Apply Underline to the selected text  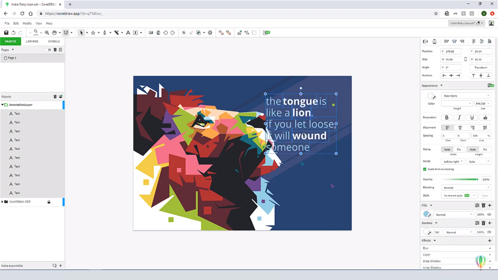[x=472, y=117]
